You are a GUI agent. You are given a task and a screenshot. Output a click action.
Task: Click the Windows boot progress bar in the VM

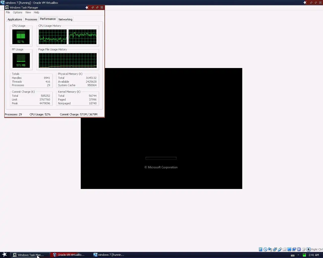pos(161,158)
